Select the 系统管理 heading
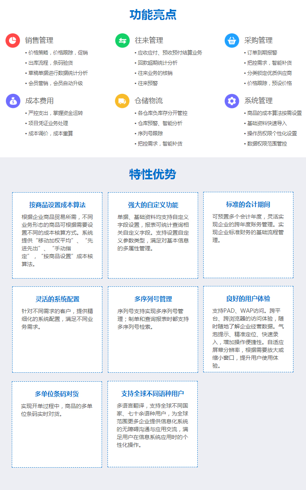 coord(259,101)
